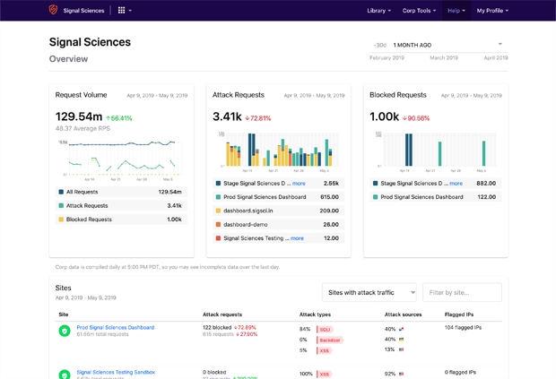Click dashboard.sigsci.in yellow legend swatch
Viewport: 556px width, 379px height.
(x=218, y=211)
